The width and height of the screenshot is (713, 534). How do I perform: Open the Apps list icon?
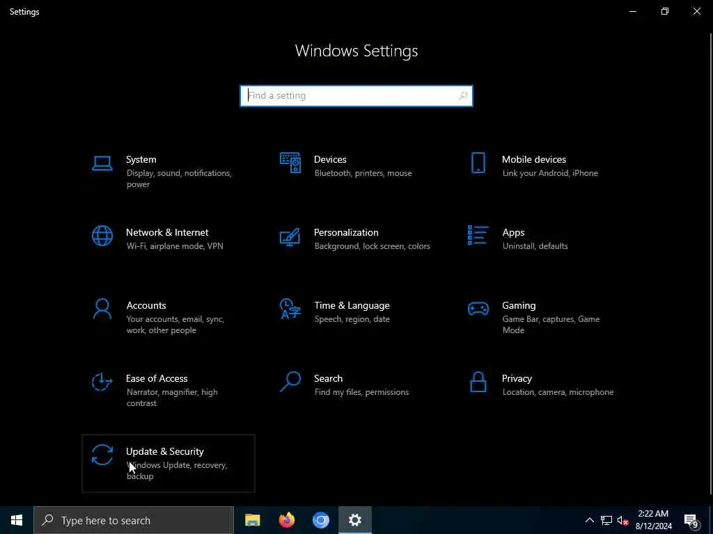click(x=478, y=235)
